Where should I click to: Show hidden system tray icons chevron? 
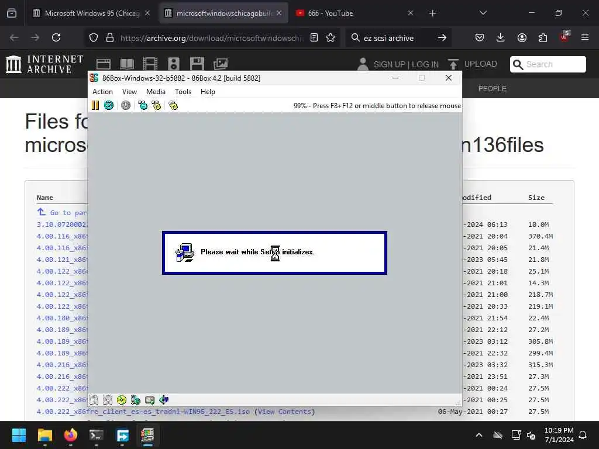pos(478,435)
